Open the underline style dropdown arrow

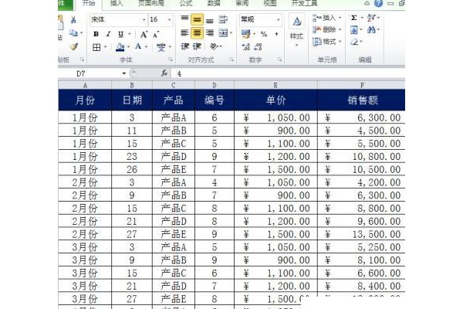pos(130,34)
